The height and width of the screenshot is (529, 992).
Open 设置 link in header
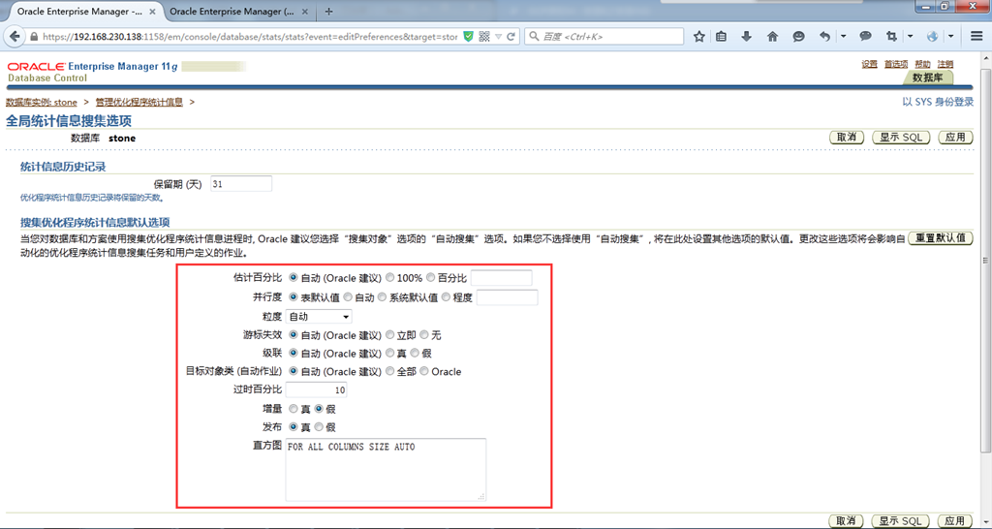pos(869,64)
